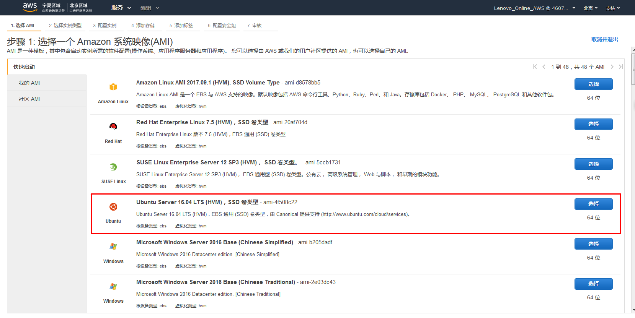Screen dimensions: 635x318
Task: Select Windows Server 2016 Chinese Traditional AMI
Action: click(x=593, y=284)
